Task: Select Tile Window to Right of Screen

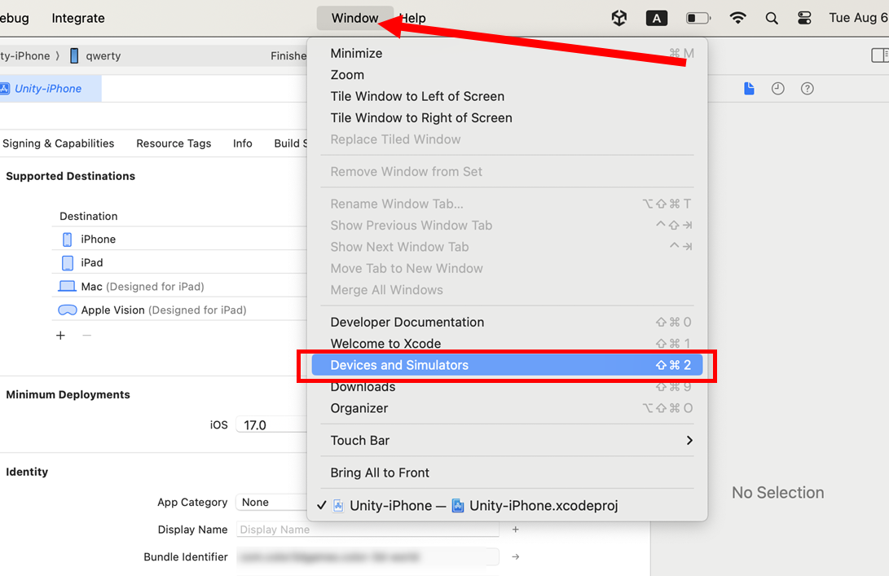Action: 508,118
